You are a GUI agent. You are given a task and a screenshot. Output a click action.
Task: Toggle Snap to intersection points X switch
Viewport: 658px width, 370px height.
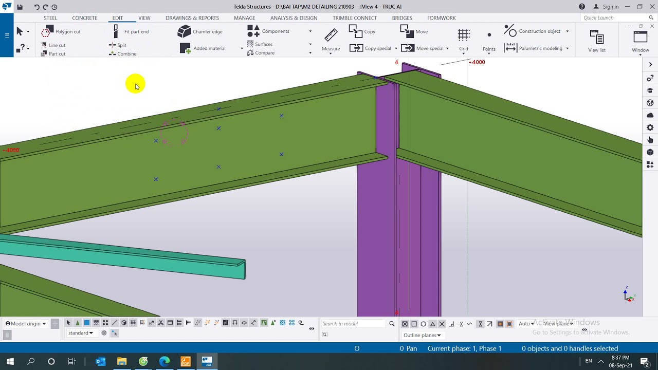pos(442,324)
